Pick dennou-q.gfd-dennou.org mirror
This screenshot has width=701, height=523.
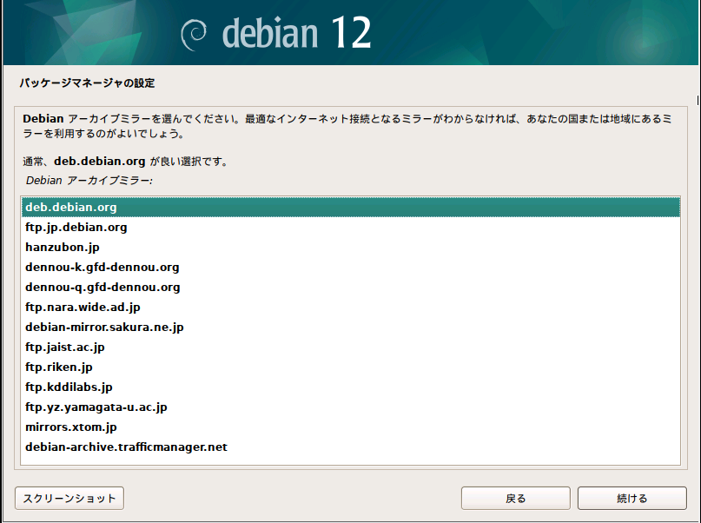[x=351, y=288]
